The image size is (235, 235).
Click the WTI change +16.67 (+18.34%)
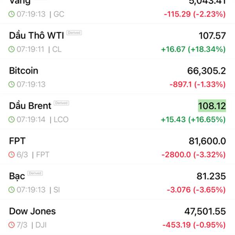[x=193, y=50]
